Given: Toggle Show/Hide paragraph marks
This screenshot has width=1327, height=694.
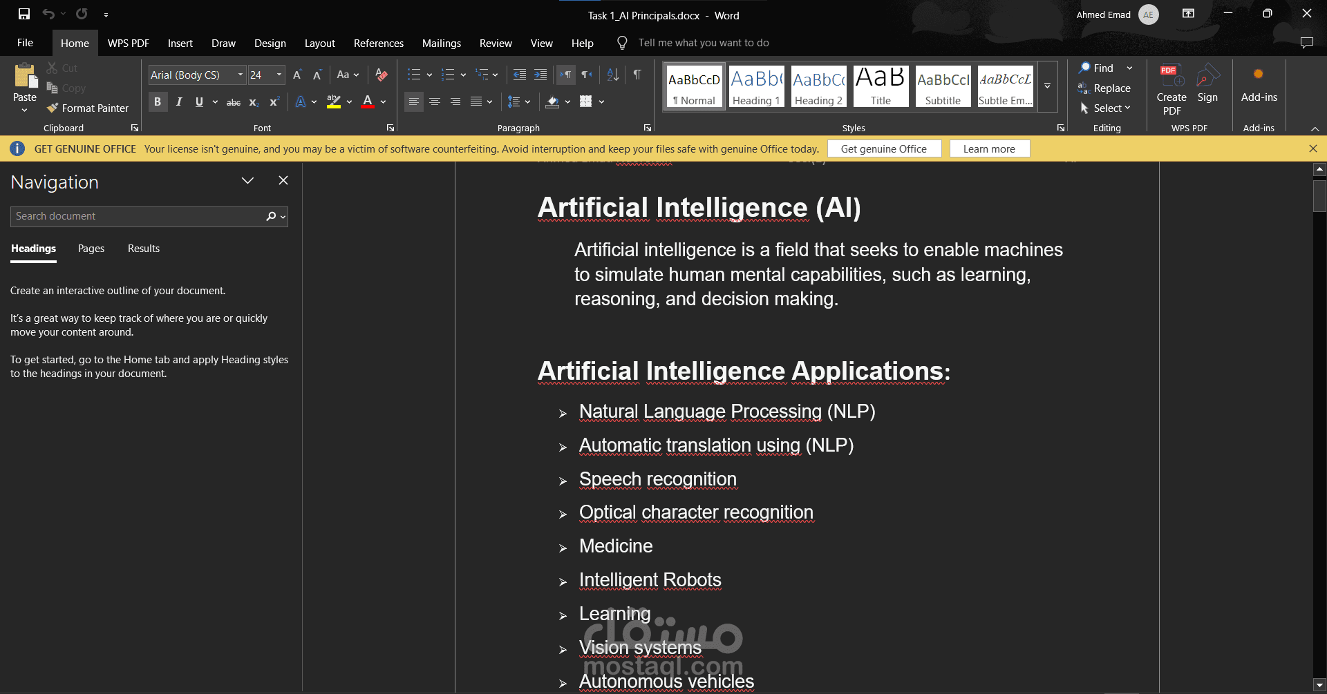Looking at the screenshot, I should click(637, 75).
